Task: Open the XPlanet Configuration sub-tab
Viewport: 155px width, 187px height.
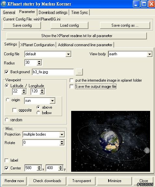Action: [37, 45]
